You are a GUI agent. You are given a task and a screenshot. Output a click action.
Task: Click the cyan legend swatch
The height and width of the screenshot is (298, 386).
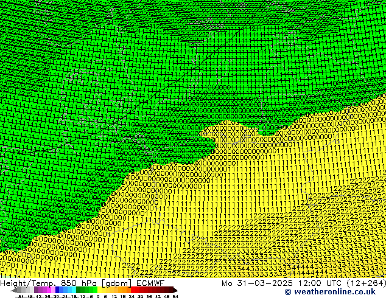[74, 289]
